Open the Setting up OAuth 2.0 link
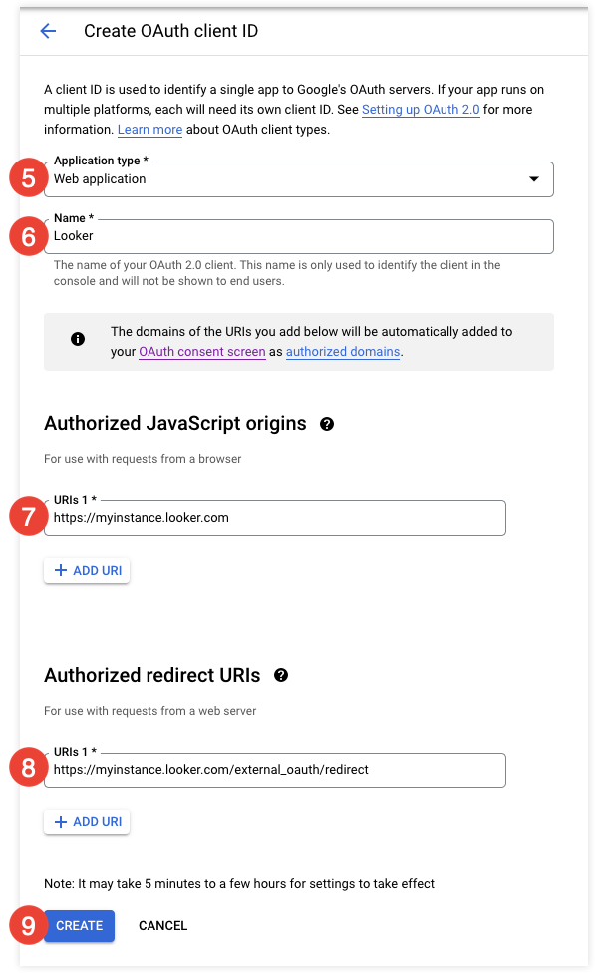Viewport: 595px width, 973px height. tap(421, 110)
